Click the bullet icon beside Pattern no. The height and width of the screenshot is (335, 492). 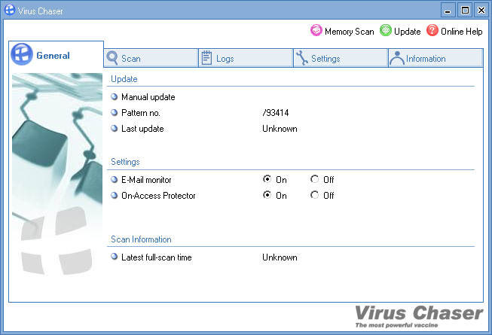(x=115, y=112)
